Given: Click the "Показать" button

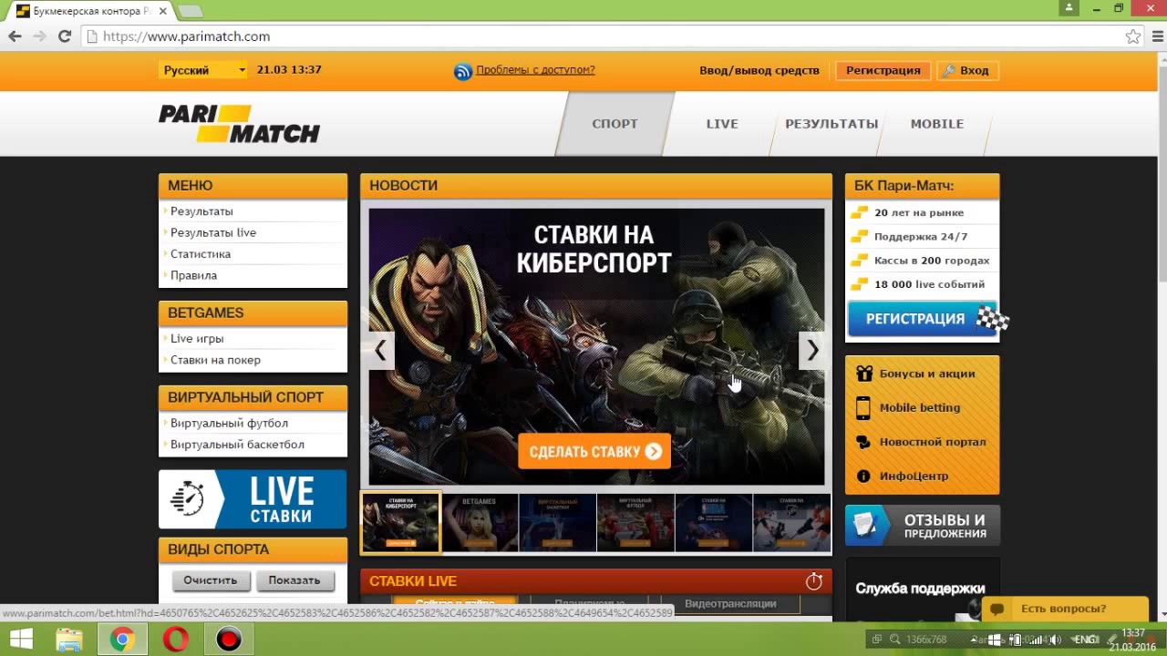Looking at the screenshot, I should [294, 580].
